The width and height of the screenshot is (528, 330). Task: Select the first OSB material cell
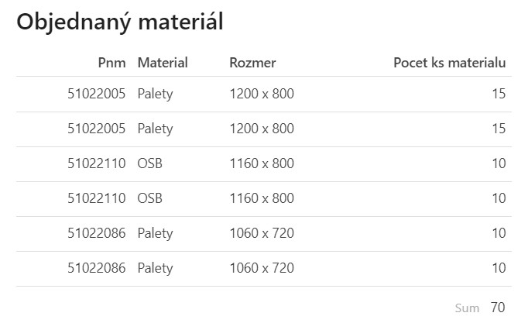pyautogui.click(x=150, y=163)
